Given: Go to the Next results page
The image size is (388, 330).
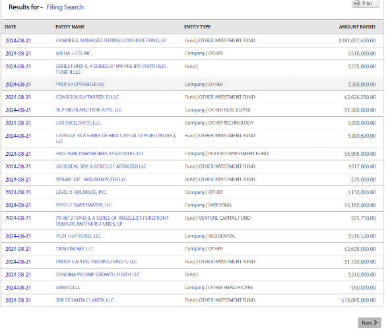Looking at the screenshot, I should [370, 323].
